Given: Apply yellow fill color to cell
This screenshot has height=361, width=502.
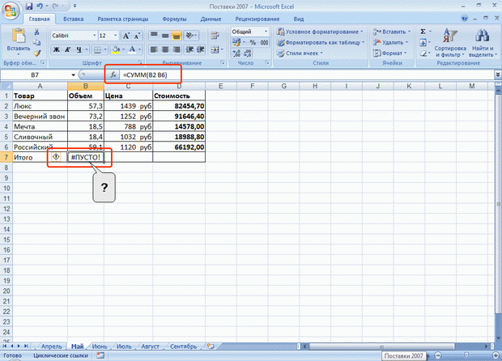Looking at the screenshot, I should tap(116, 49).
